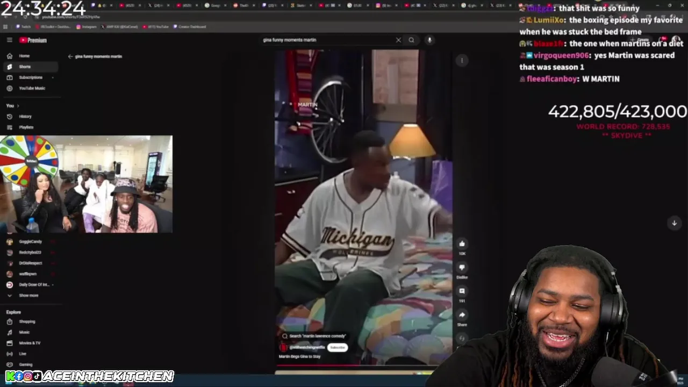The image size is (688, 387).
Task: Expand subscriptions with Show more
Action: [28, 296]
